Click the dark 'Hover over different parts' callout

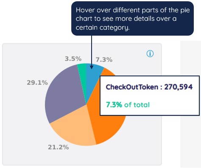[x=132, y=19]
